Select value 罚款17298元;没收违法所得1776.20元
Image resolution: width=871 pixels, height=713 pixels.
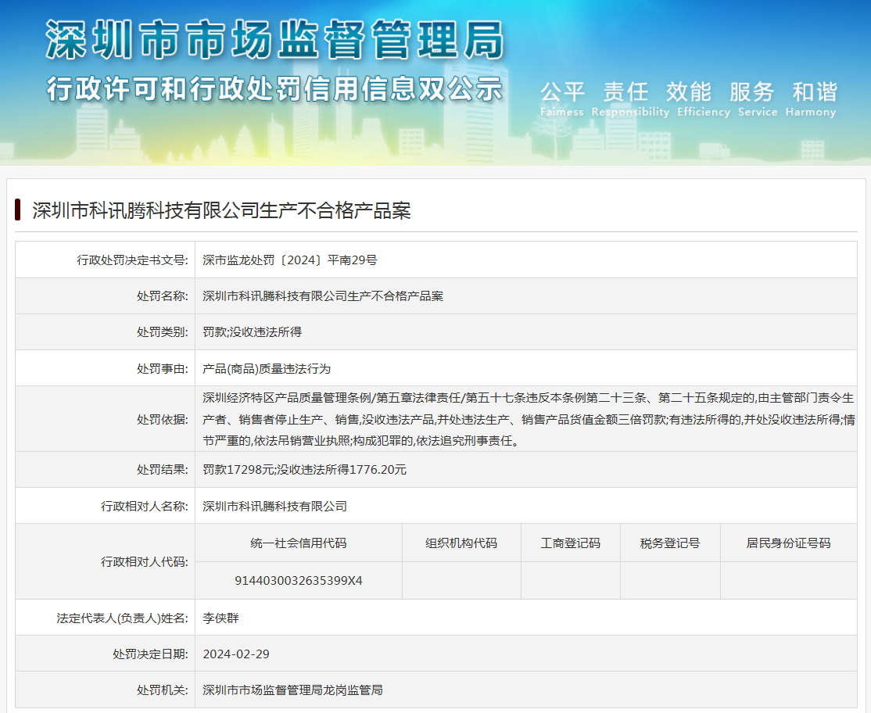coord(304,470)
